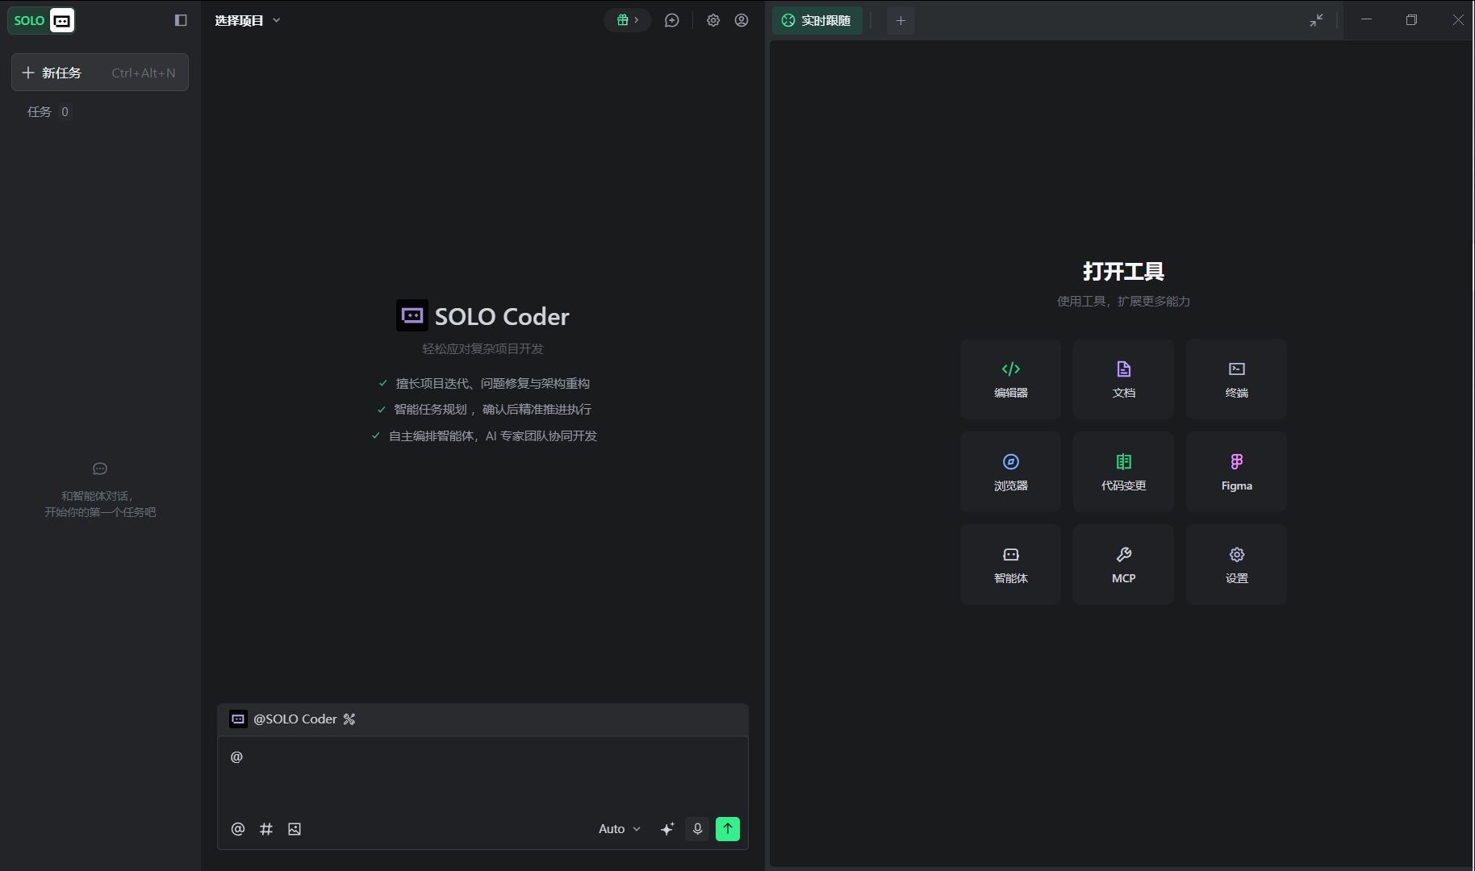Image resolution: width=1475 pixels, height=871 pixels.
Task: Optimize prompt with sparkle icon
Action: (x=667, y=829)
